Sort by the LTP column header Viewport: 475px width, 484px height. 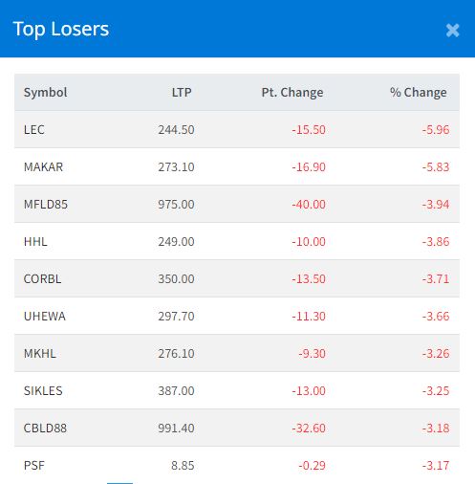[x=182, y=93]
